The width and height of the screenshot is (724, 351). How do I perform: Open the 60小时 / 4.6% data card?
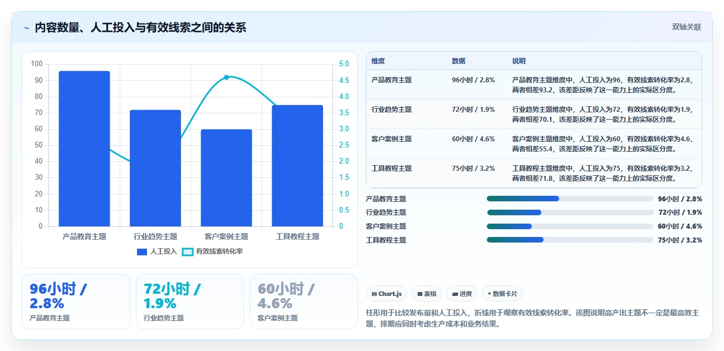pos(304,301)
